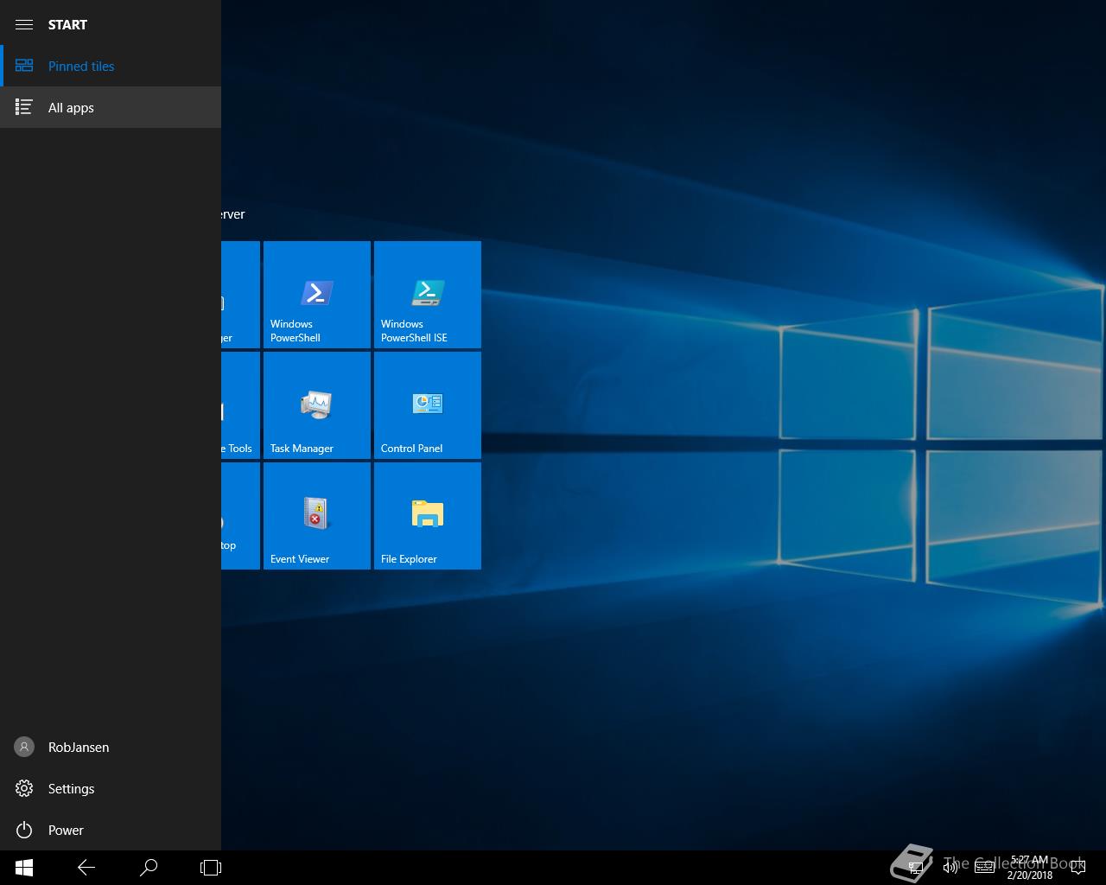
Task: Open network status tray icon
Action: [916, 867]
